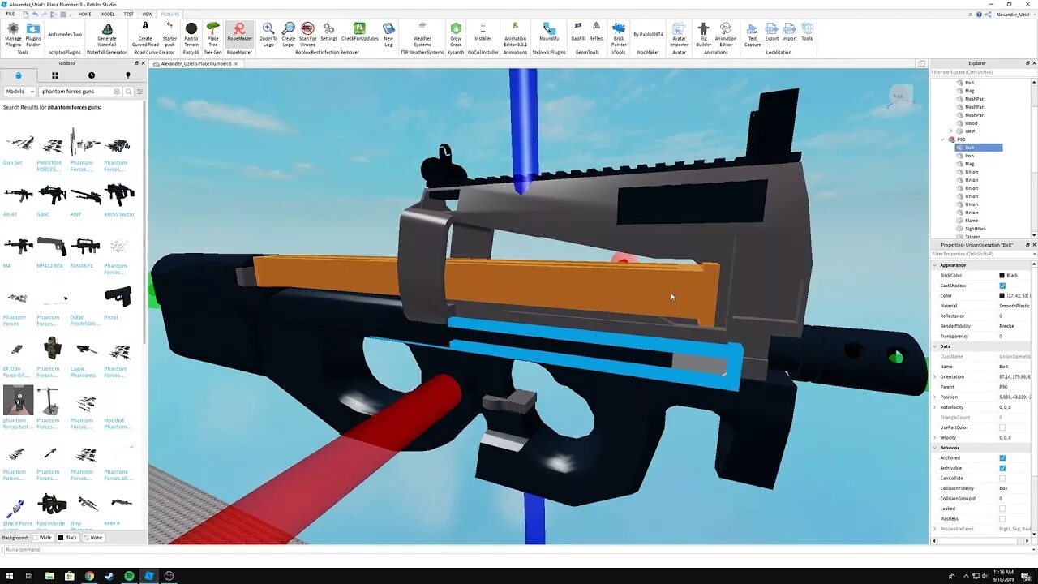
Task: Collapse the Behavior properties section
Action: point(934,448)
